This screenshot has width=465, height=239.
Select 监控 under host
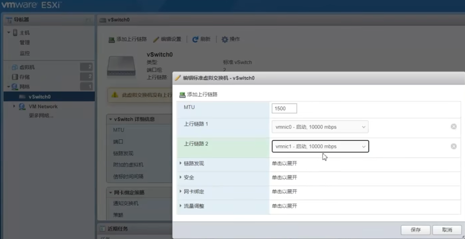(25, 53)
